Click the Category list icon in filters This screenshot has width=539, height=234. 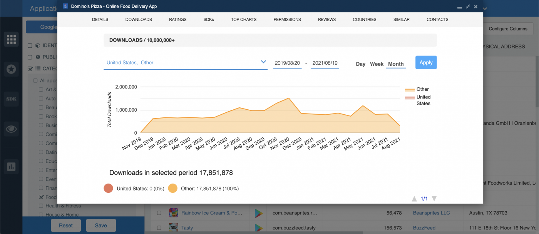click(x=38, y=69)
